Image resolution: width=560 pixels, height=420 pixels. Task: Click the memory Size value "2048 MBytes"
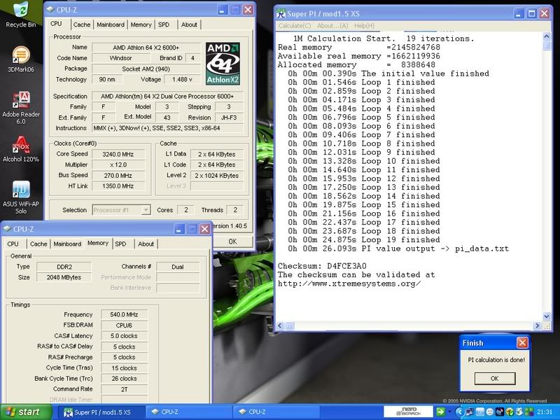[x=64, y=277]
